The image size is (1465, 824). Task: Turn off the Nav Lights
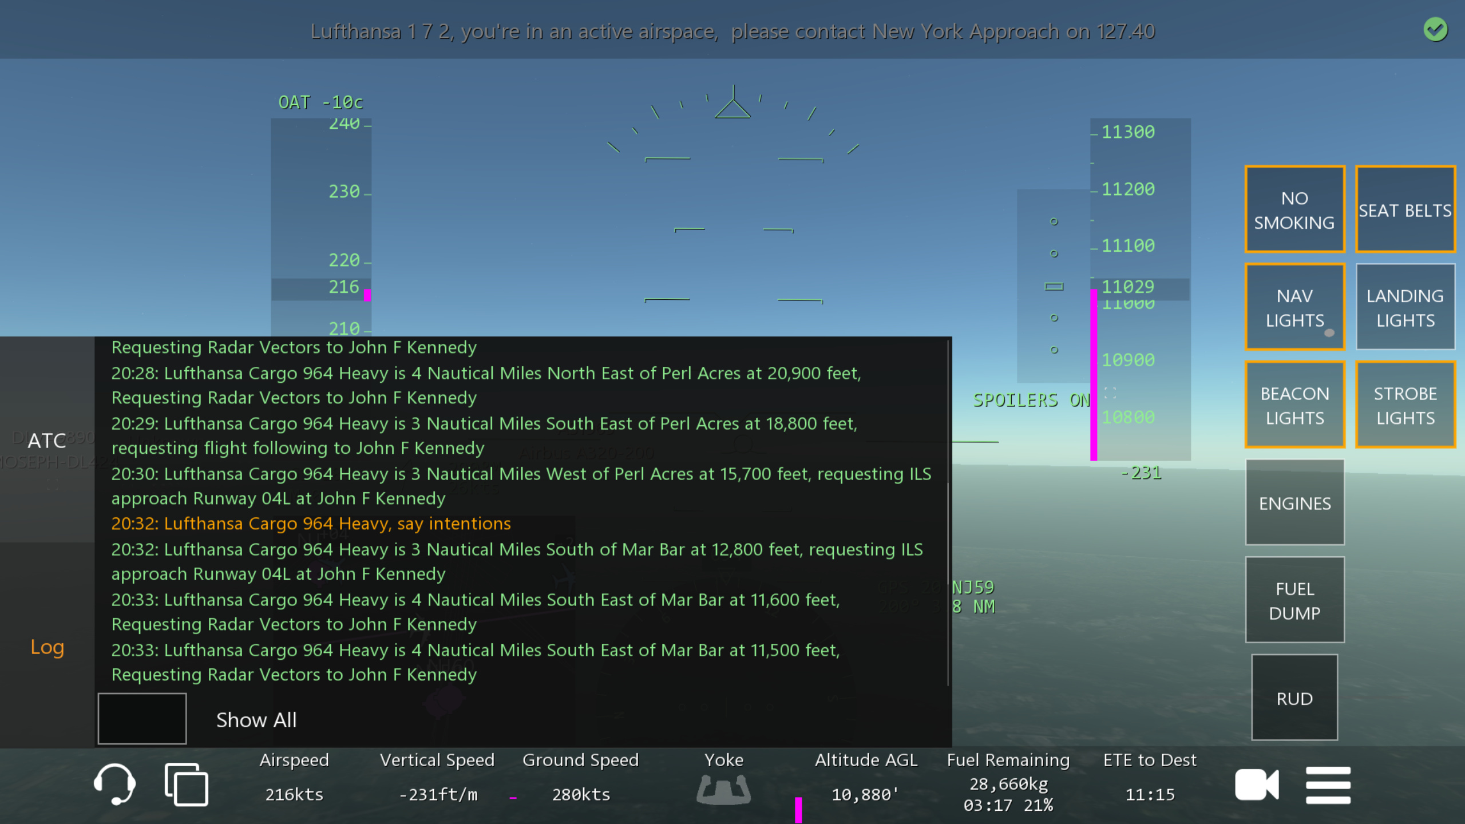[x=1294, y=307]
